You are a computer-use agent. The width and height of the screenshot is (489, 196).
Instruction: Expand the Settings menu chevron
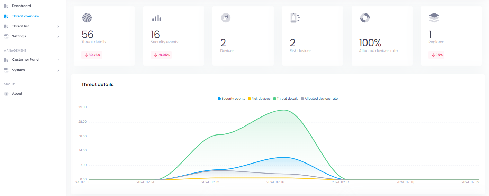pyautogui.click(x=58, y=36)
